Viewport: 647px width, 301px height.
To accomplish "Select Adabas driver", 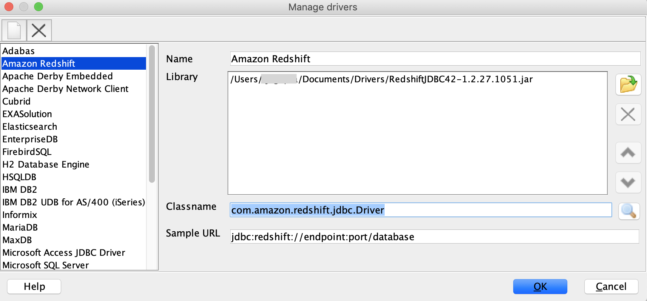I will tap(74, 51).
